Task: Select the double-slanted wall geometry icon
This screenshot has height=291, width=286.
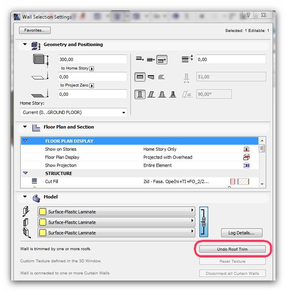Action: click(162, 95)
